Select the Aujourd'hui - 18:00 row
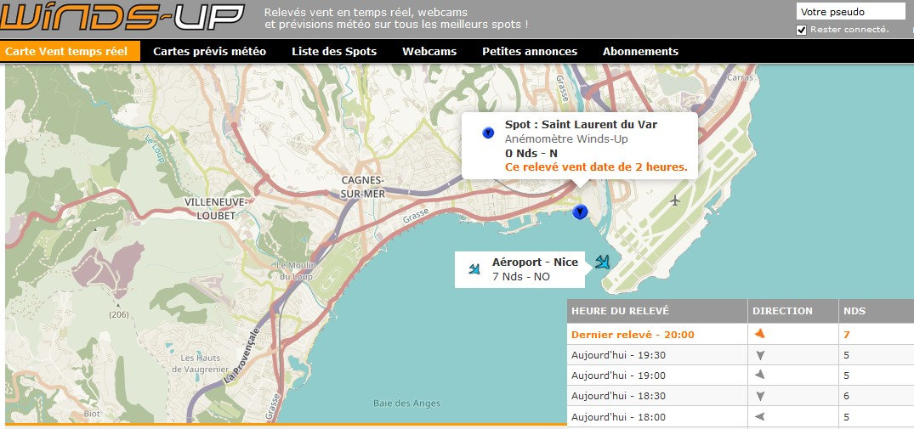The image size is (914, 429). (x=741, y=417)
